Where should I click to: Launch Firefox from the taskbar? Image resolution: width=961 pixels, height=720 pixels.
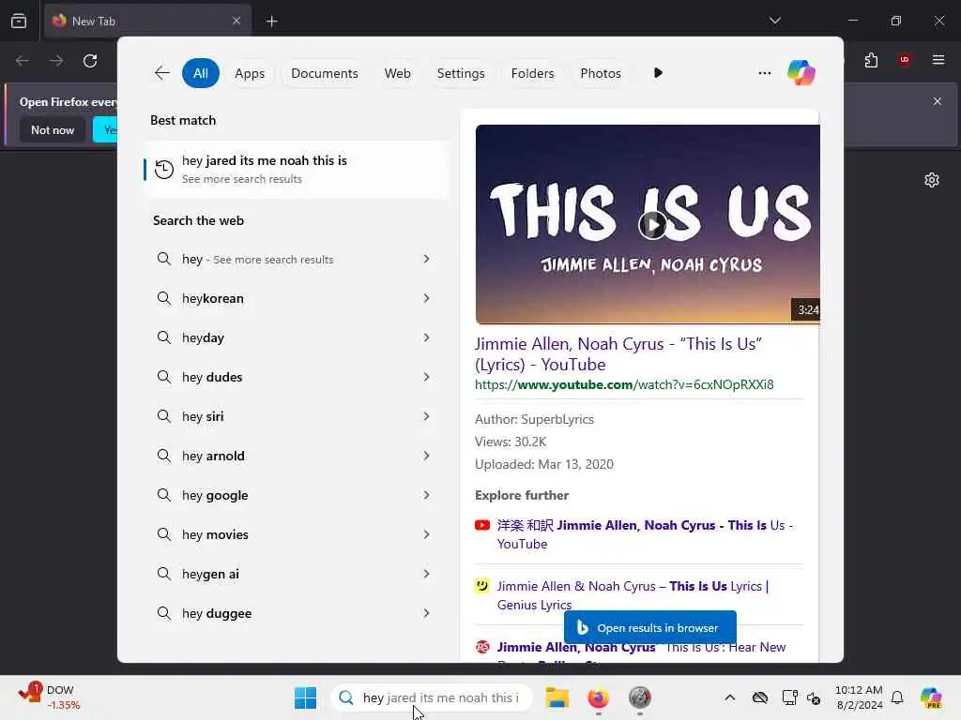click(598, 697)
